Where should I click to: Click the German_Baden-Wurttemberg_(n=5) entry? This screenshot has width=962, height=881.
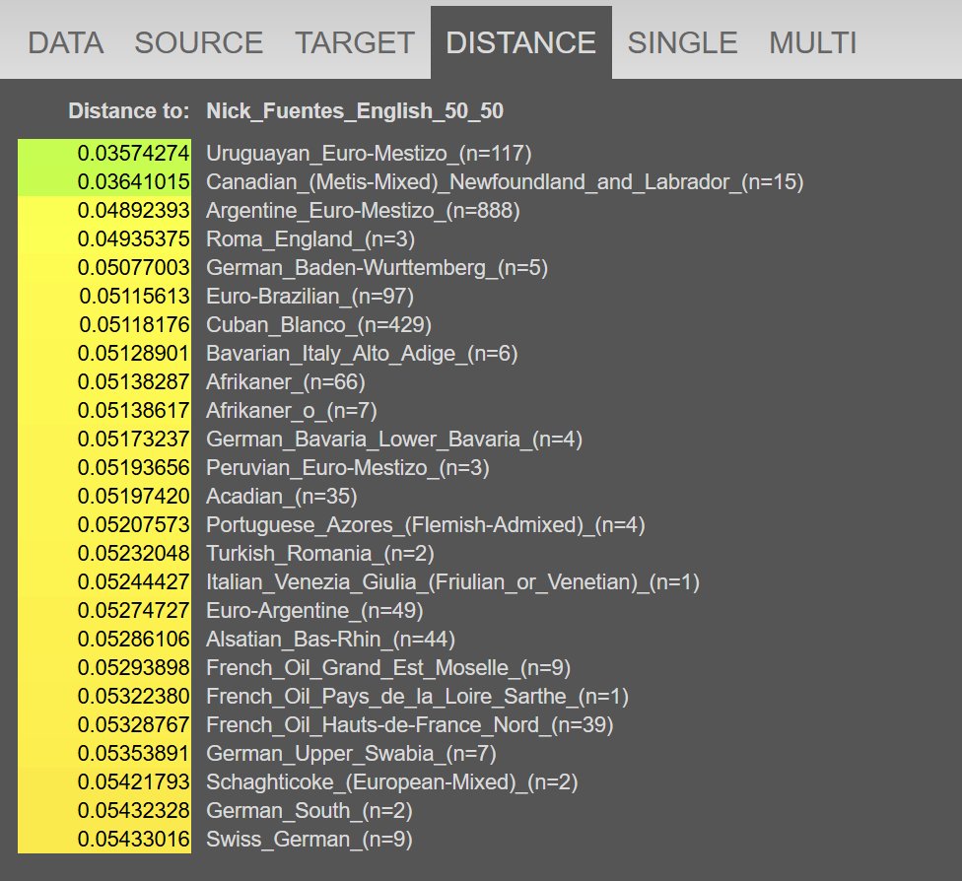pos(377,267)
